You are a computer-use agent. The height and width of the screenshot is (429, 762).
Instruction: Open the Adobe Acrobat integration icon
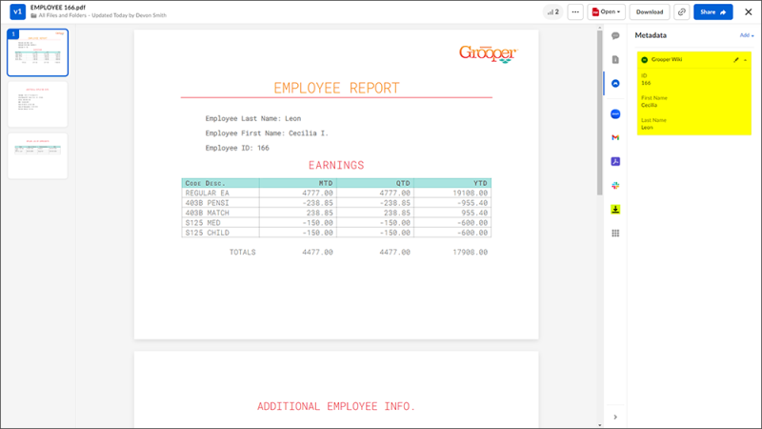tap(615, 161)
